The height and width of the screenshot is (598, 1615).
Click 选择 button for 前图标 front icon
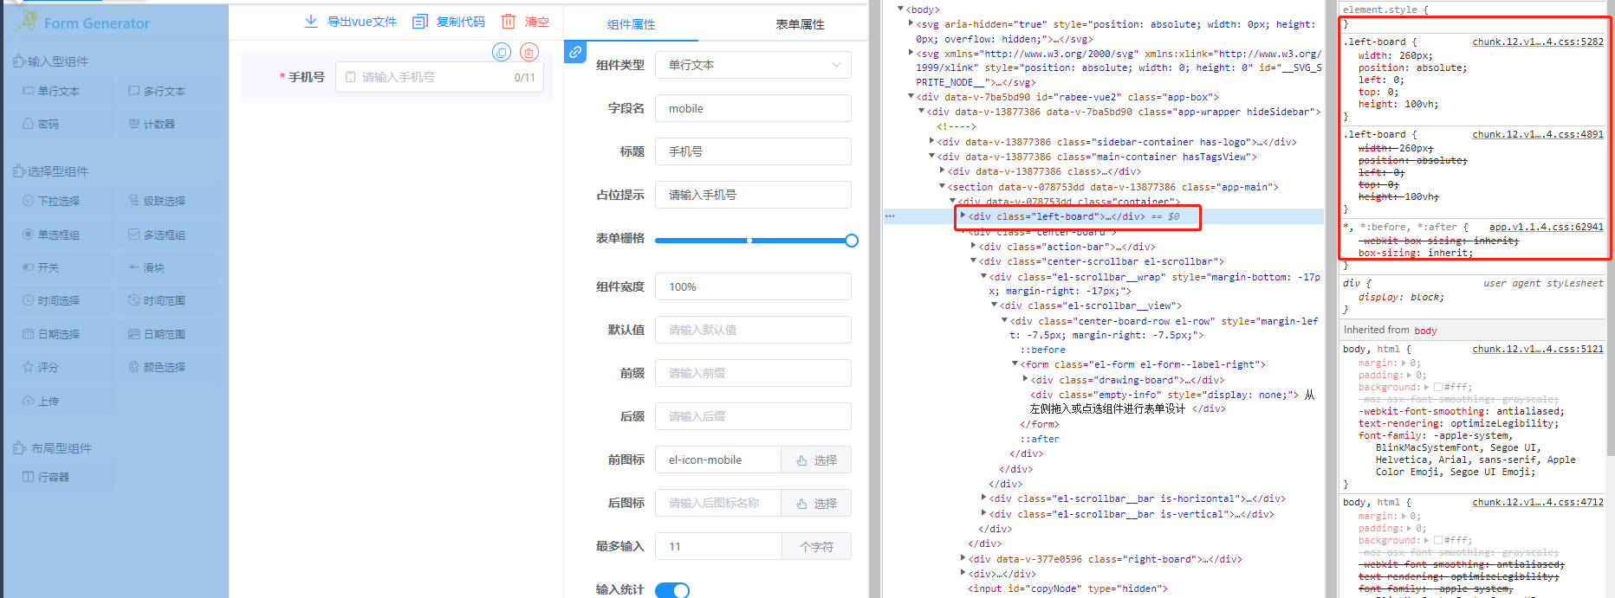click(816, 460)
